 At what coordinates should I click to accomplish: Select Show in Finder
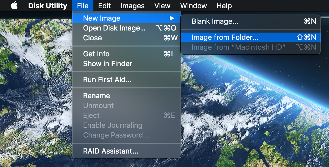107,64
